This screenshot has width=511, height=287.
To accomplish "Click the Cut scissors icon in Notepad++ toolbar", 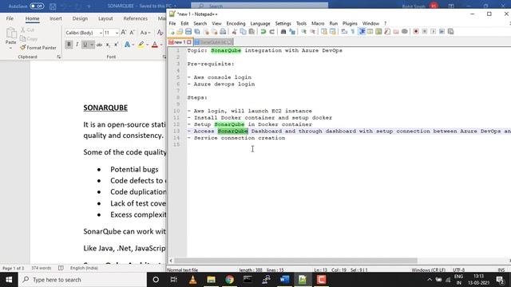I will coord(234,32).
